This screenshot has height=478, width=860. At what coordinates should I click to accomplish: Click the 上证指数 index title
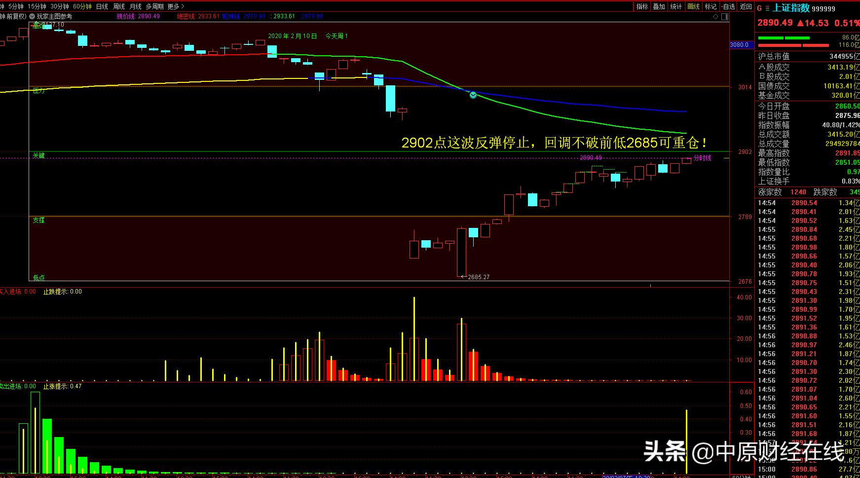791,8
